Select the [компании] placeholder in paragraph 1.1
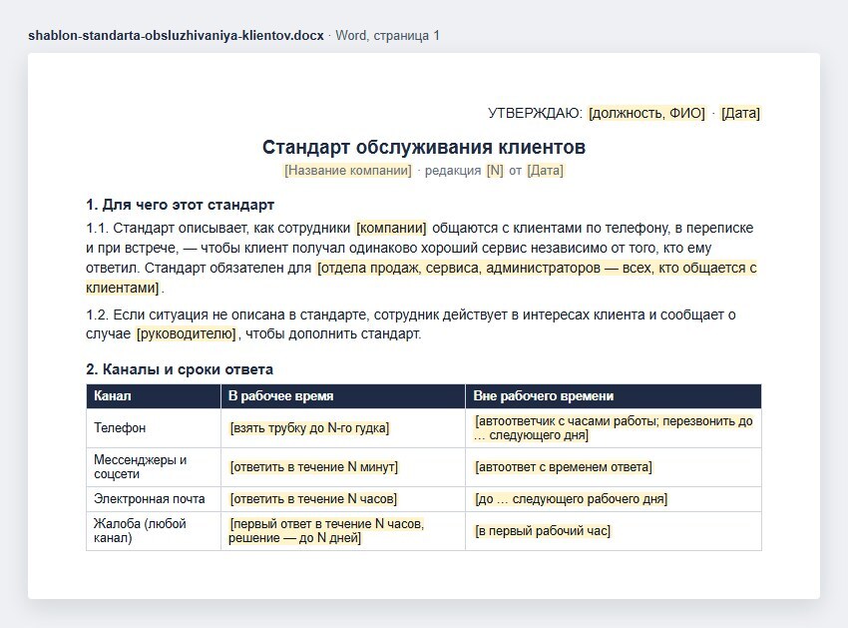This screenshot has width=848, height=628. [391, 228]
